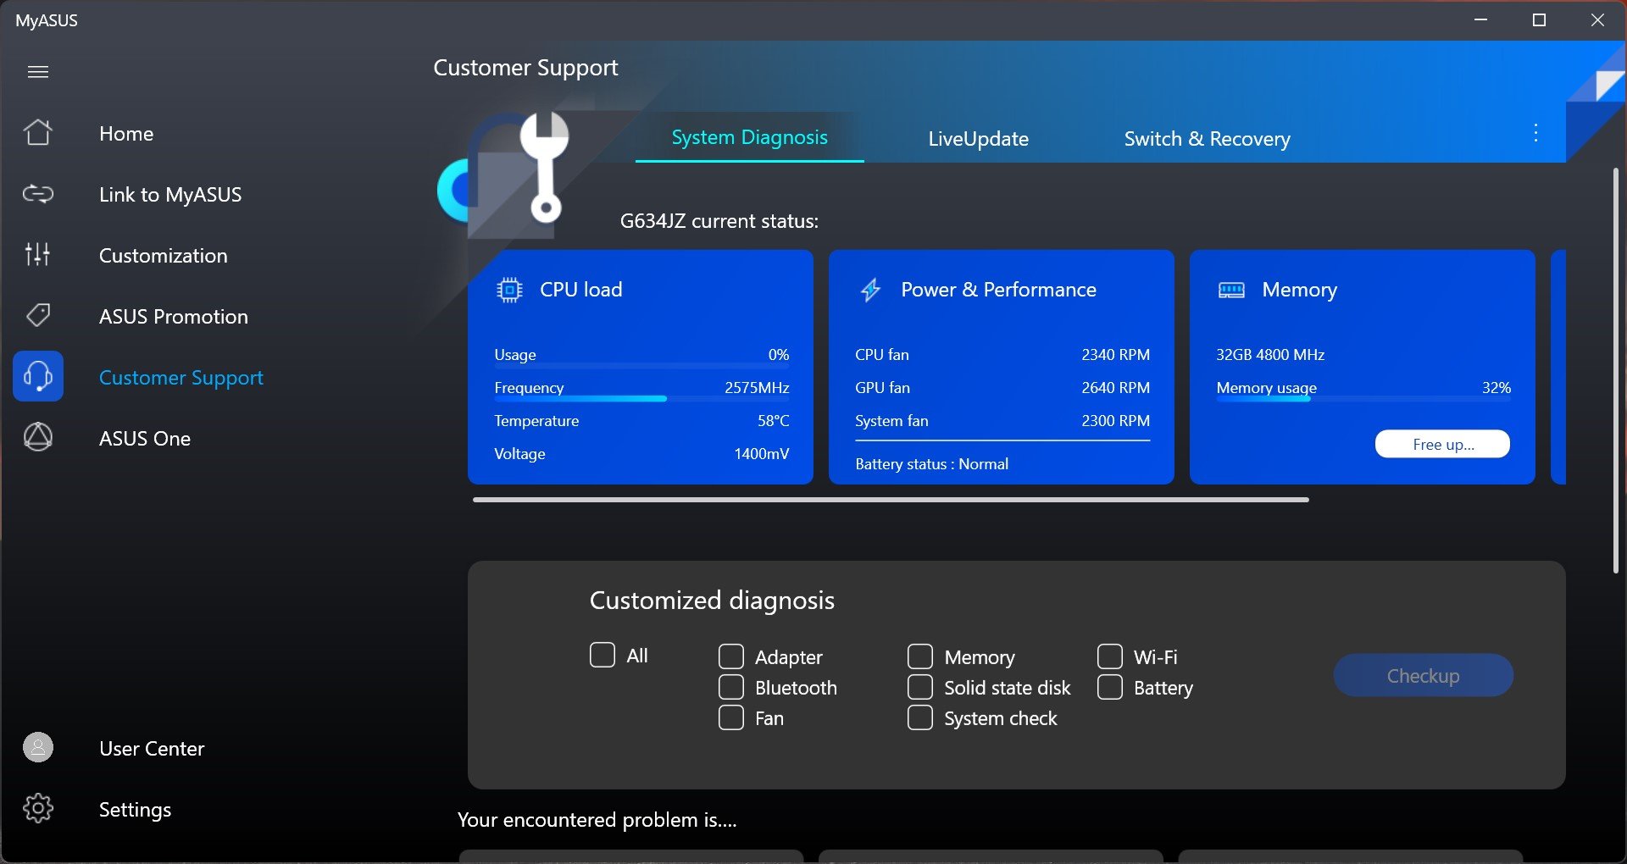Maximize the MyASUS window
The width and height of the screenshot is (1627, 864).
tap(1539, 19)
